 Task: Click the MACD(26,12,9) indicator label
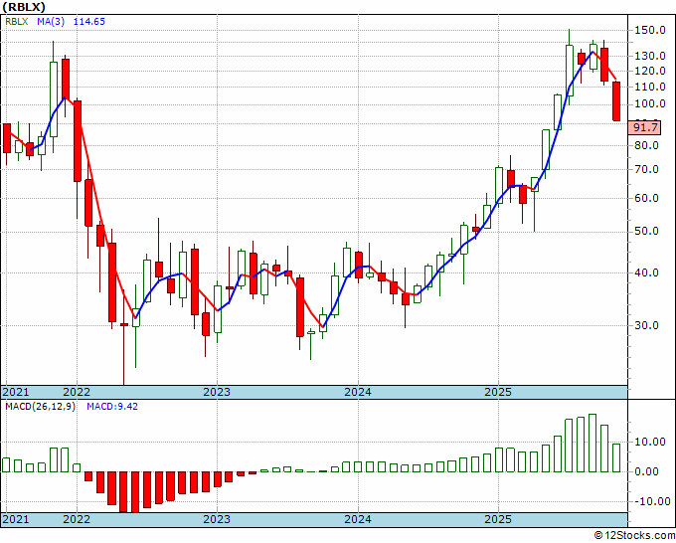point(40,407)
